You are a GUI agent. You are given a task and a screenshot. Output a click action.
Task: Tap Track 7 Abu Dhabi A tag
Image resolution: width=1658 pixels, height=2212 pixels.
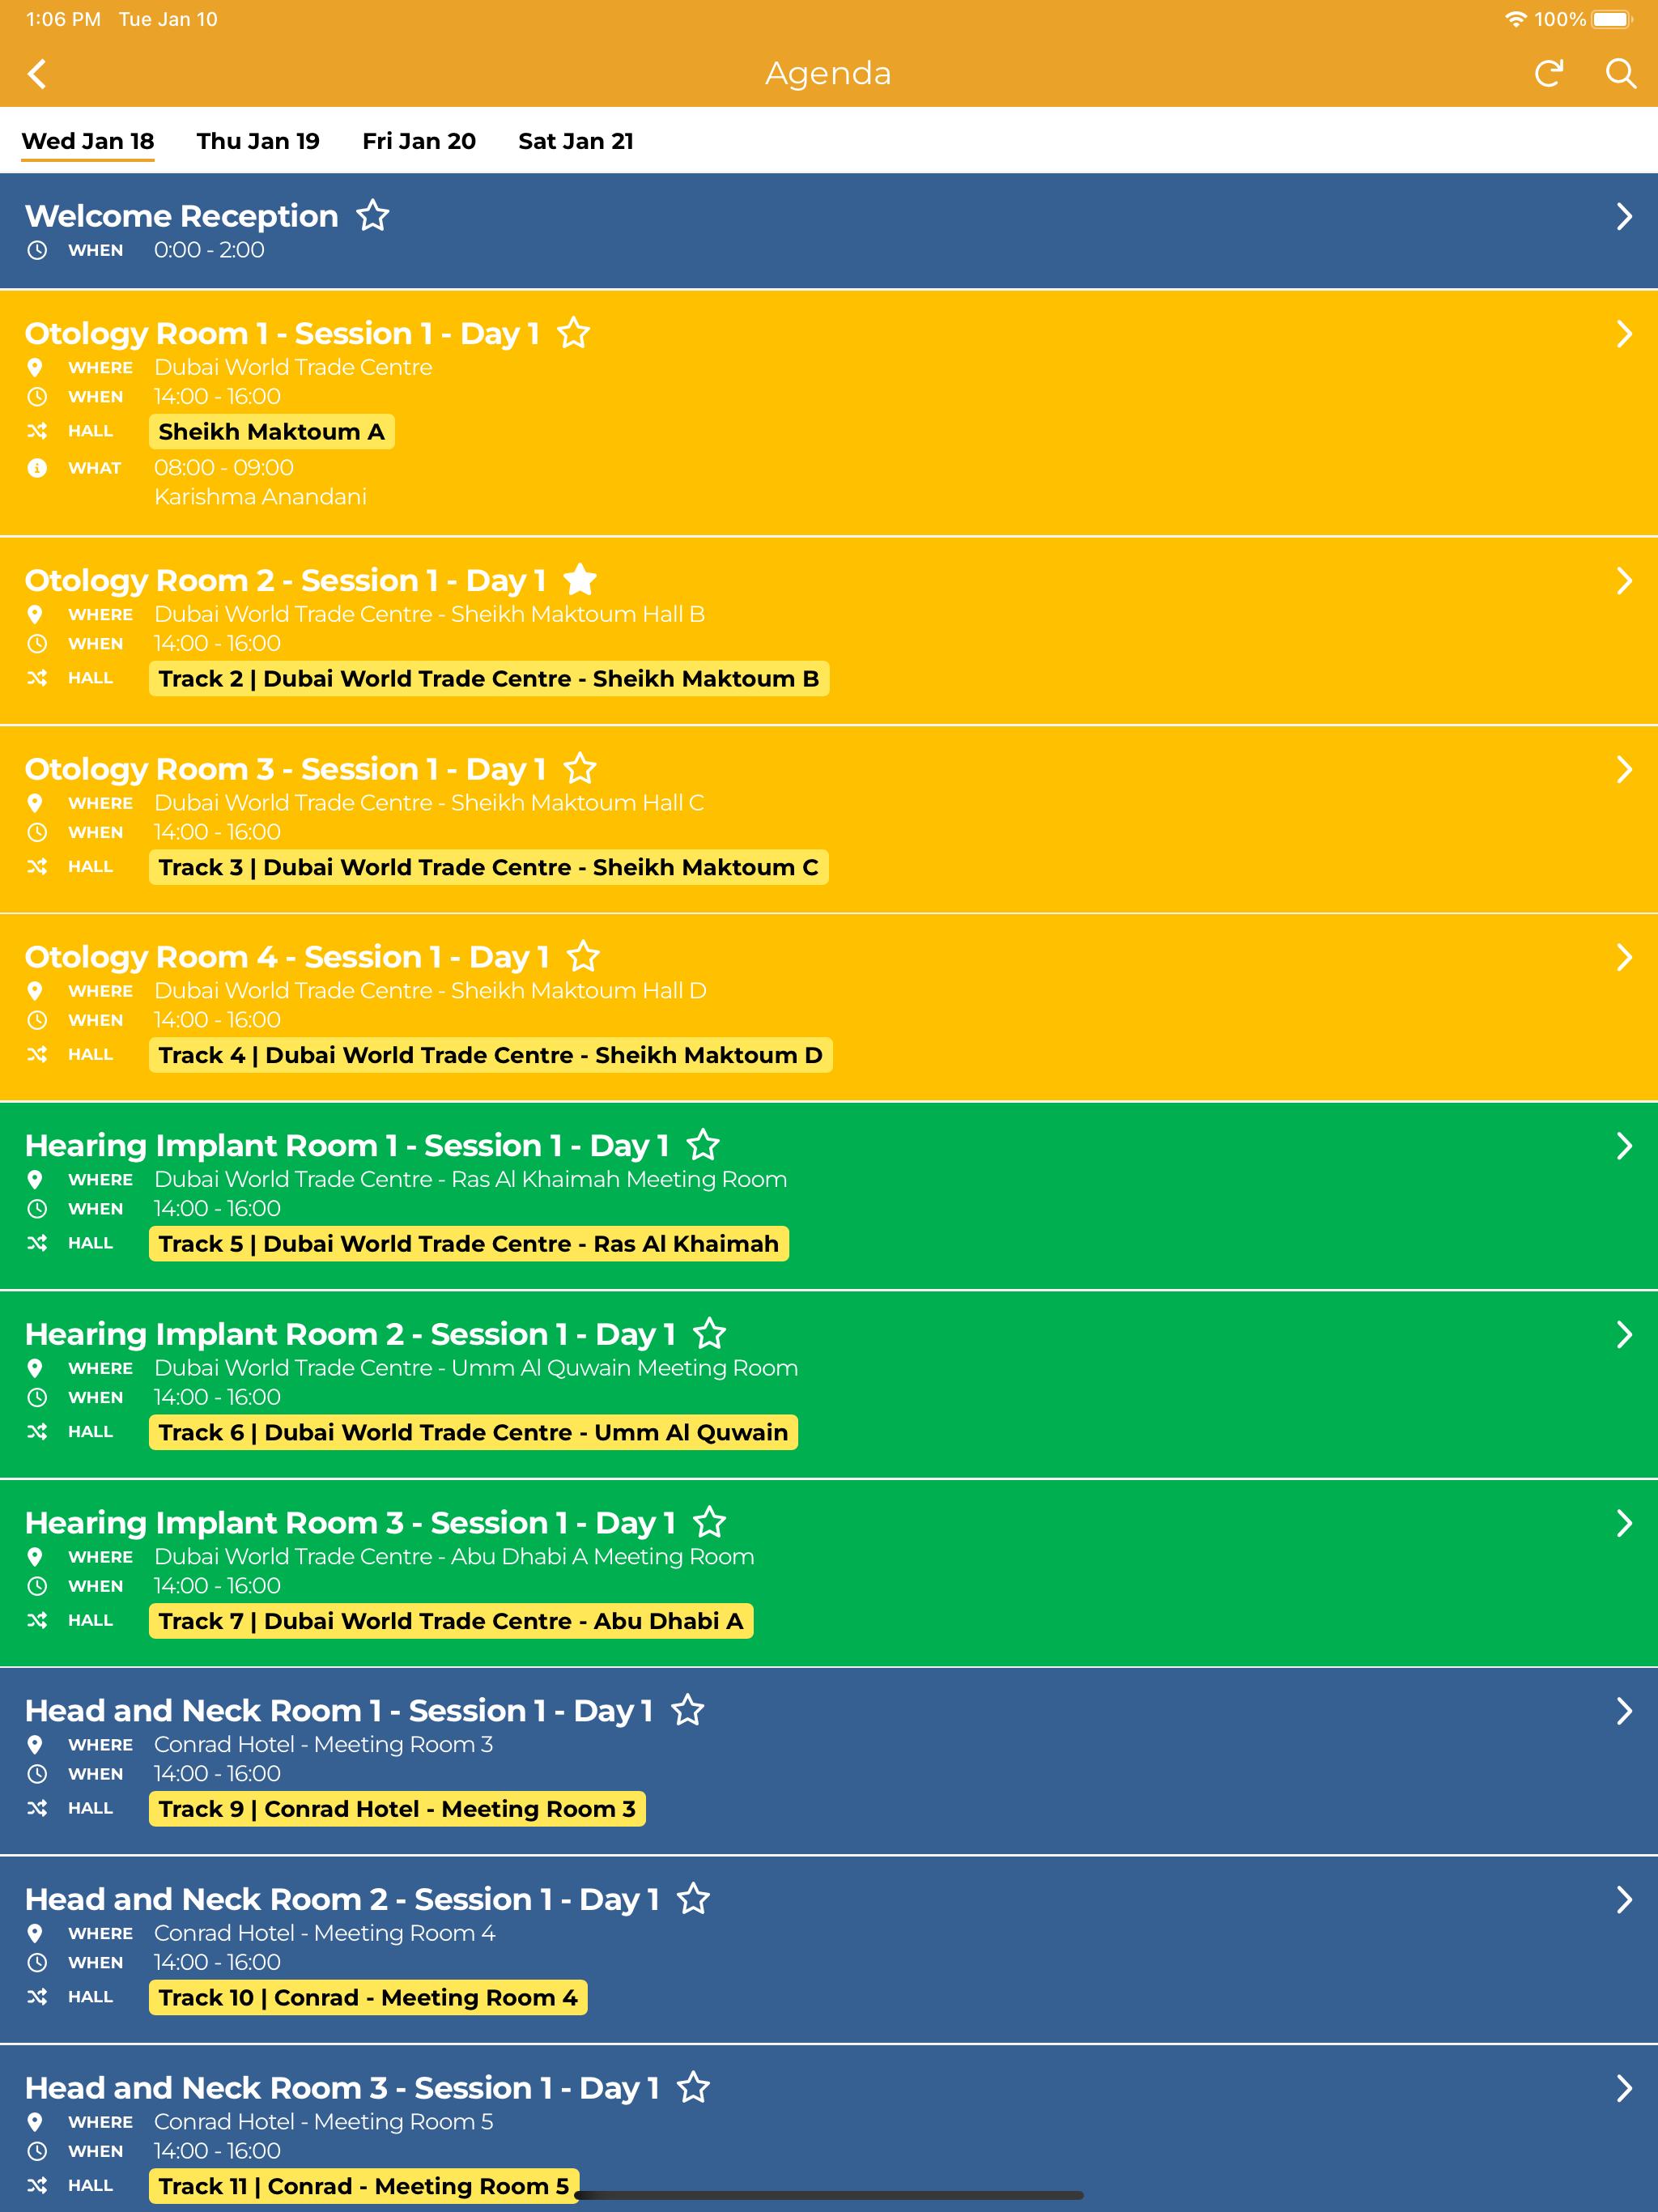(451, 1621)
